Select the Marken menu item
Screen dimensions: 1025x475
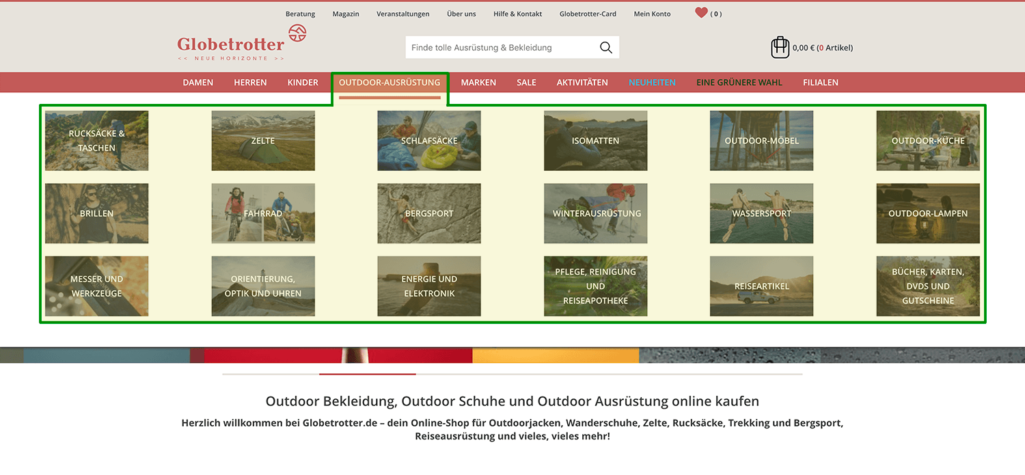coord(478,82)
